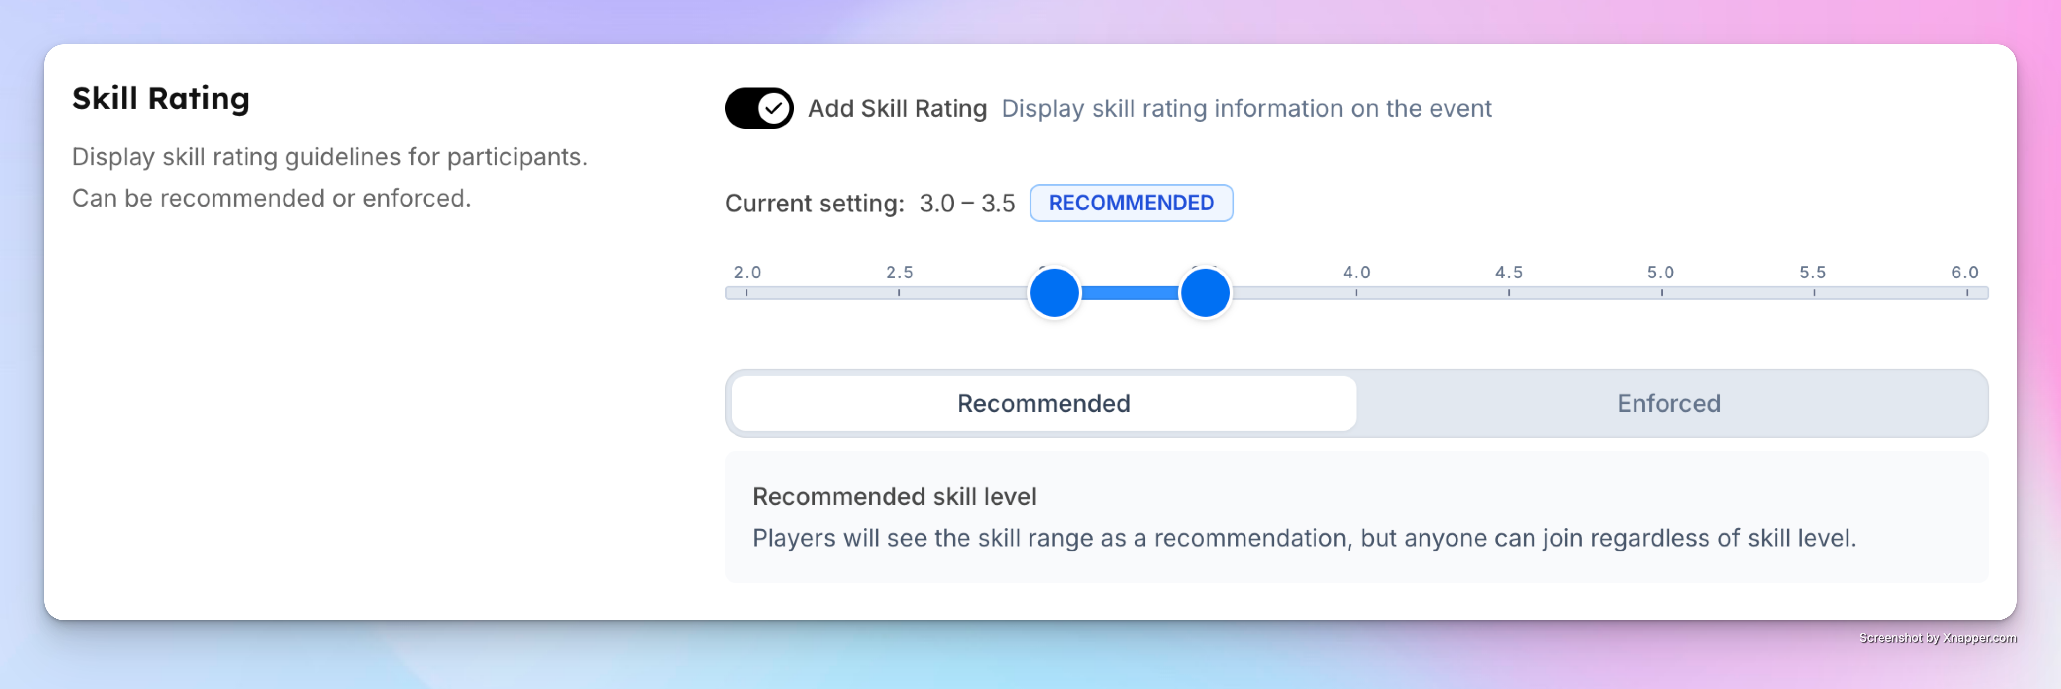
Task: Click the Screenshot by Xnapper.com watermark
Action: 1937,638
